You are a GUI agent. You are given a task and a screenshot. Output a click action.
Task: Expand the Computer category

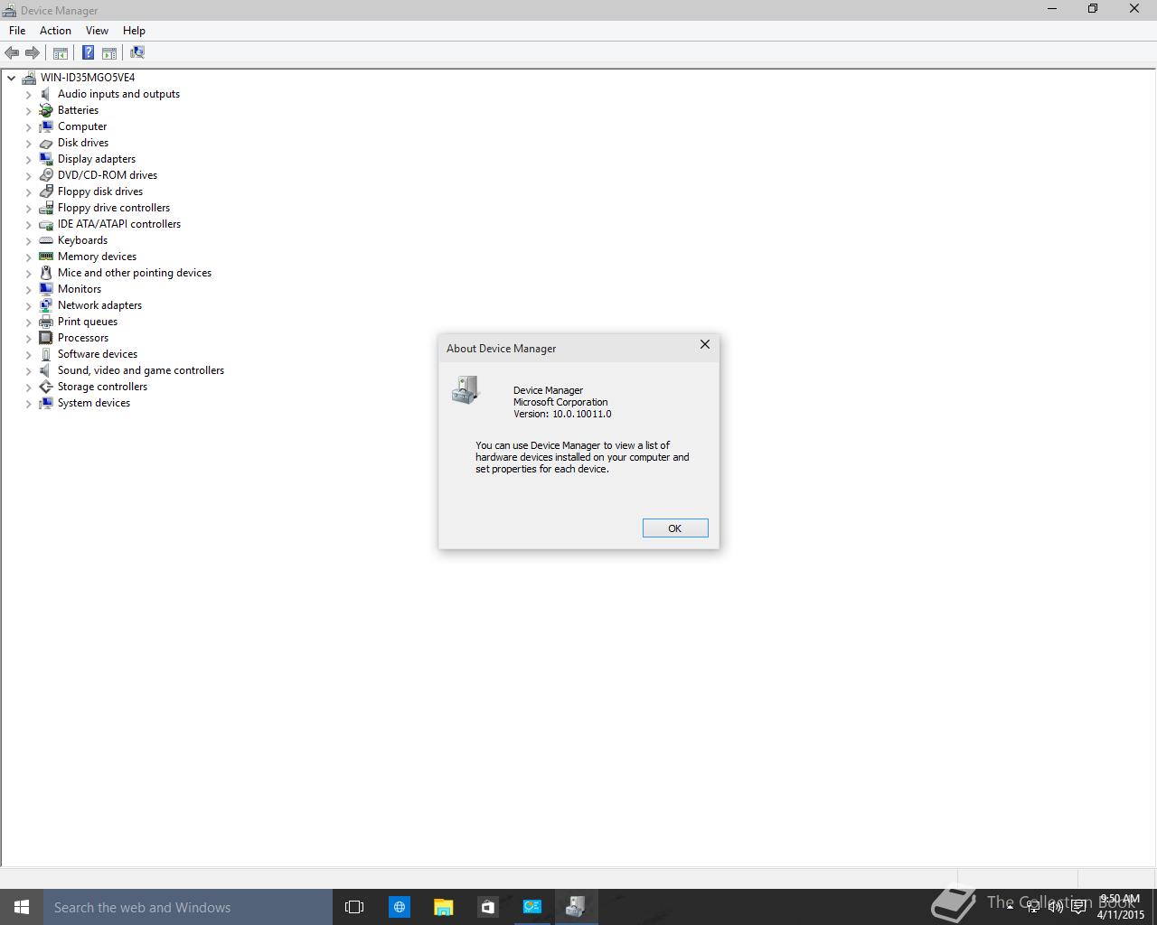click(28, 126)
